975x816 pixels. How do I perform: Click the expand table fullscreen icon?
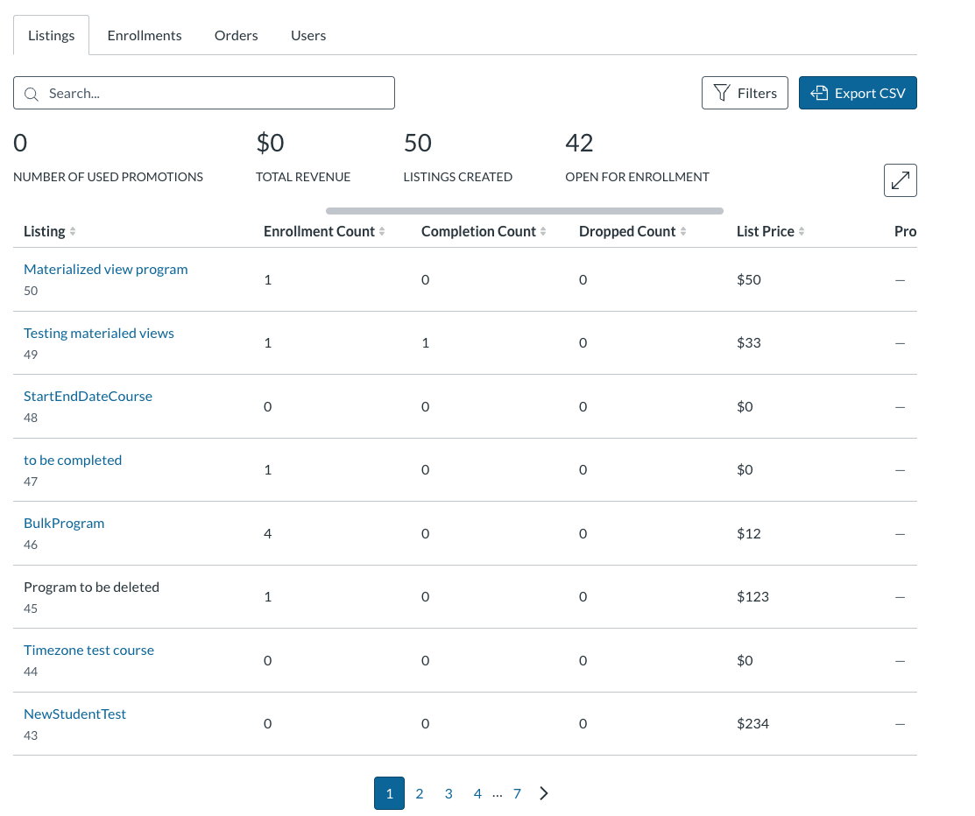tap(900, 180)
